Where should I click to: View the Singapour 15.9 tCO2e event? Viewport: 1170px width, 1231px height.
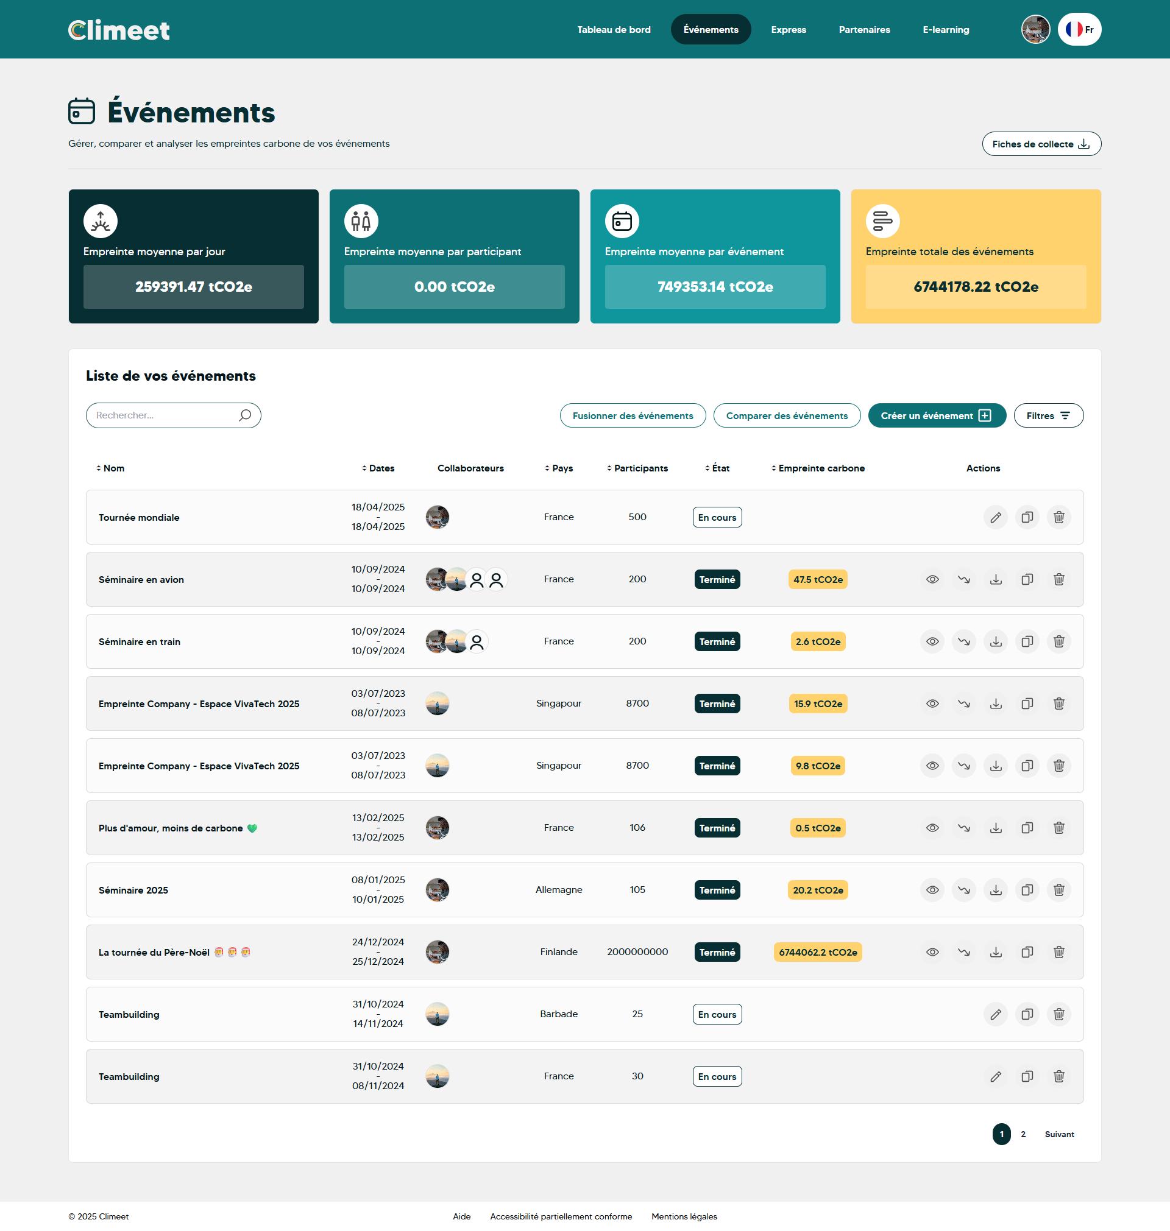[x=932, y=703]
